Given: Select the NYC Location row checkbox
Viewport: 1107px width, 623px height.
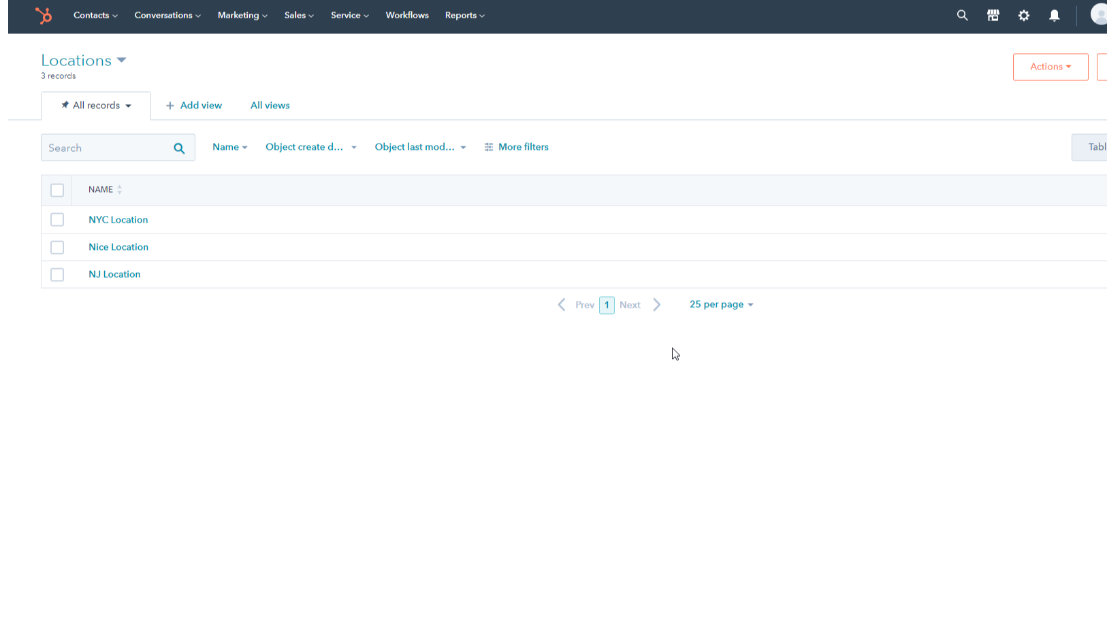Looking at the screenshot, I should [57, 220].
